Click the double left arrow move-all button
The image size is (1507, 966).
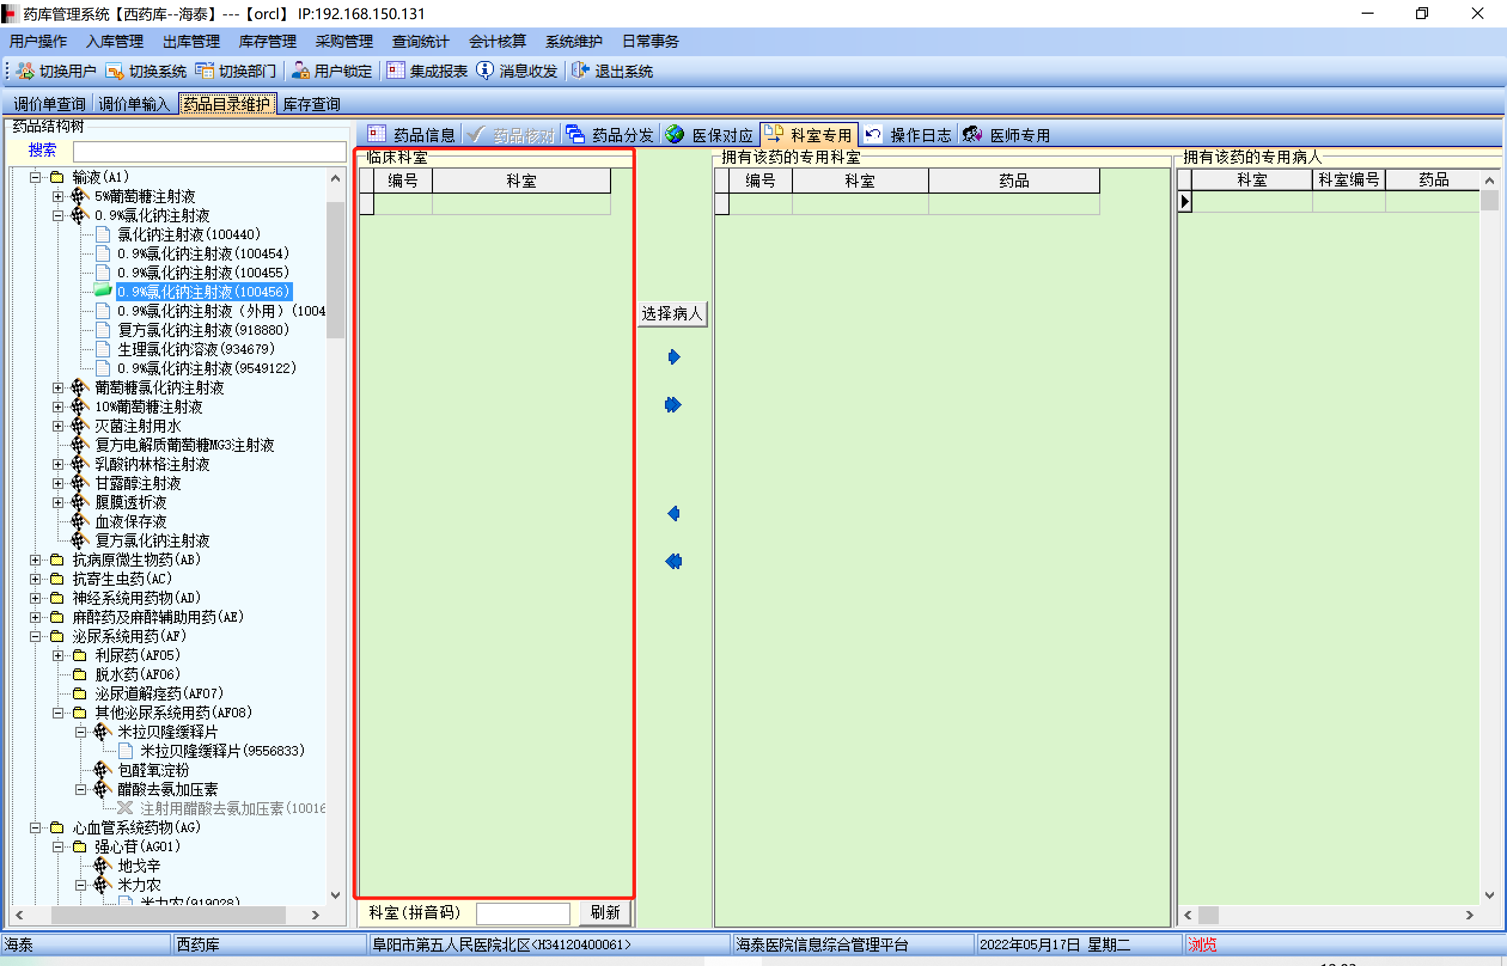click(673, 561)
